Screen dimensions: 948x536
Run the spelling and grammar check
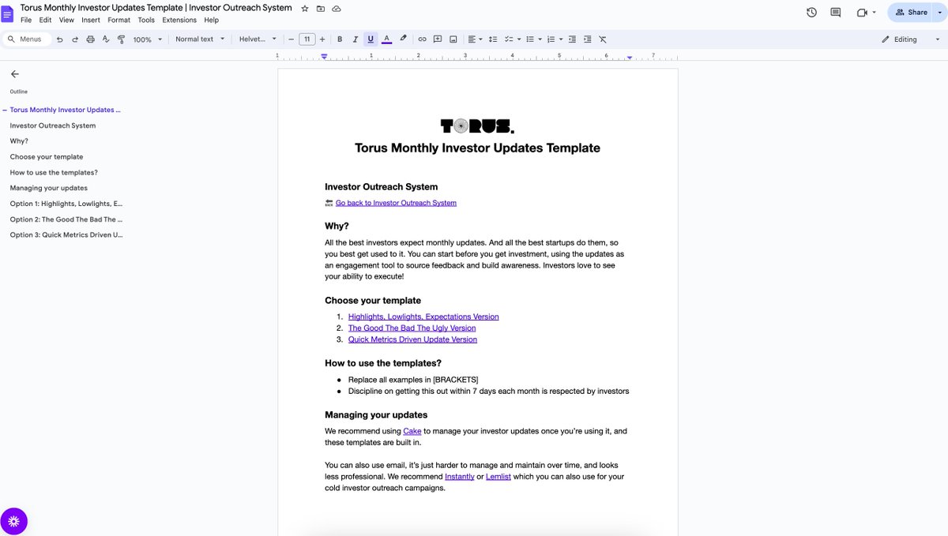[x=106, y=39]
